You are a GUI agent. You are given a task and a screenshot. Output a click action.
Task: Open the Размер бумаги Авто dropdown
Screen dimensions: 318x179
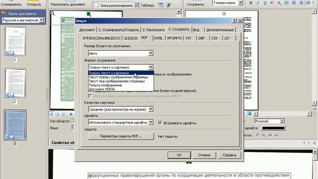click(151, 53)
